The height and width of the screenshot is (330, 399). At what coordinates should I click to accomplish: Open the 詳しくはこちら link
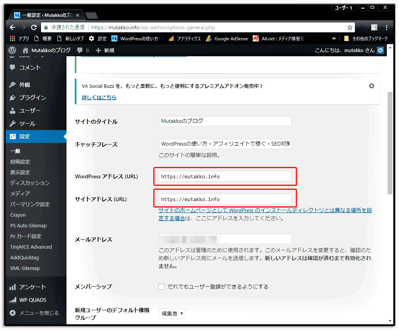(99, 97)
